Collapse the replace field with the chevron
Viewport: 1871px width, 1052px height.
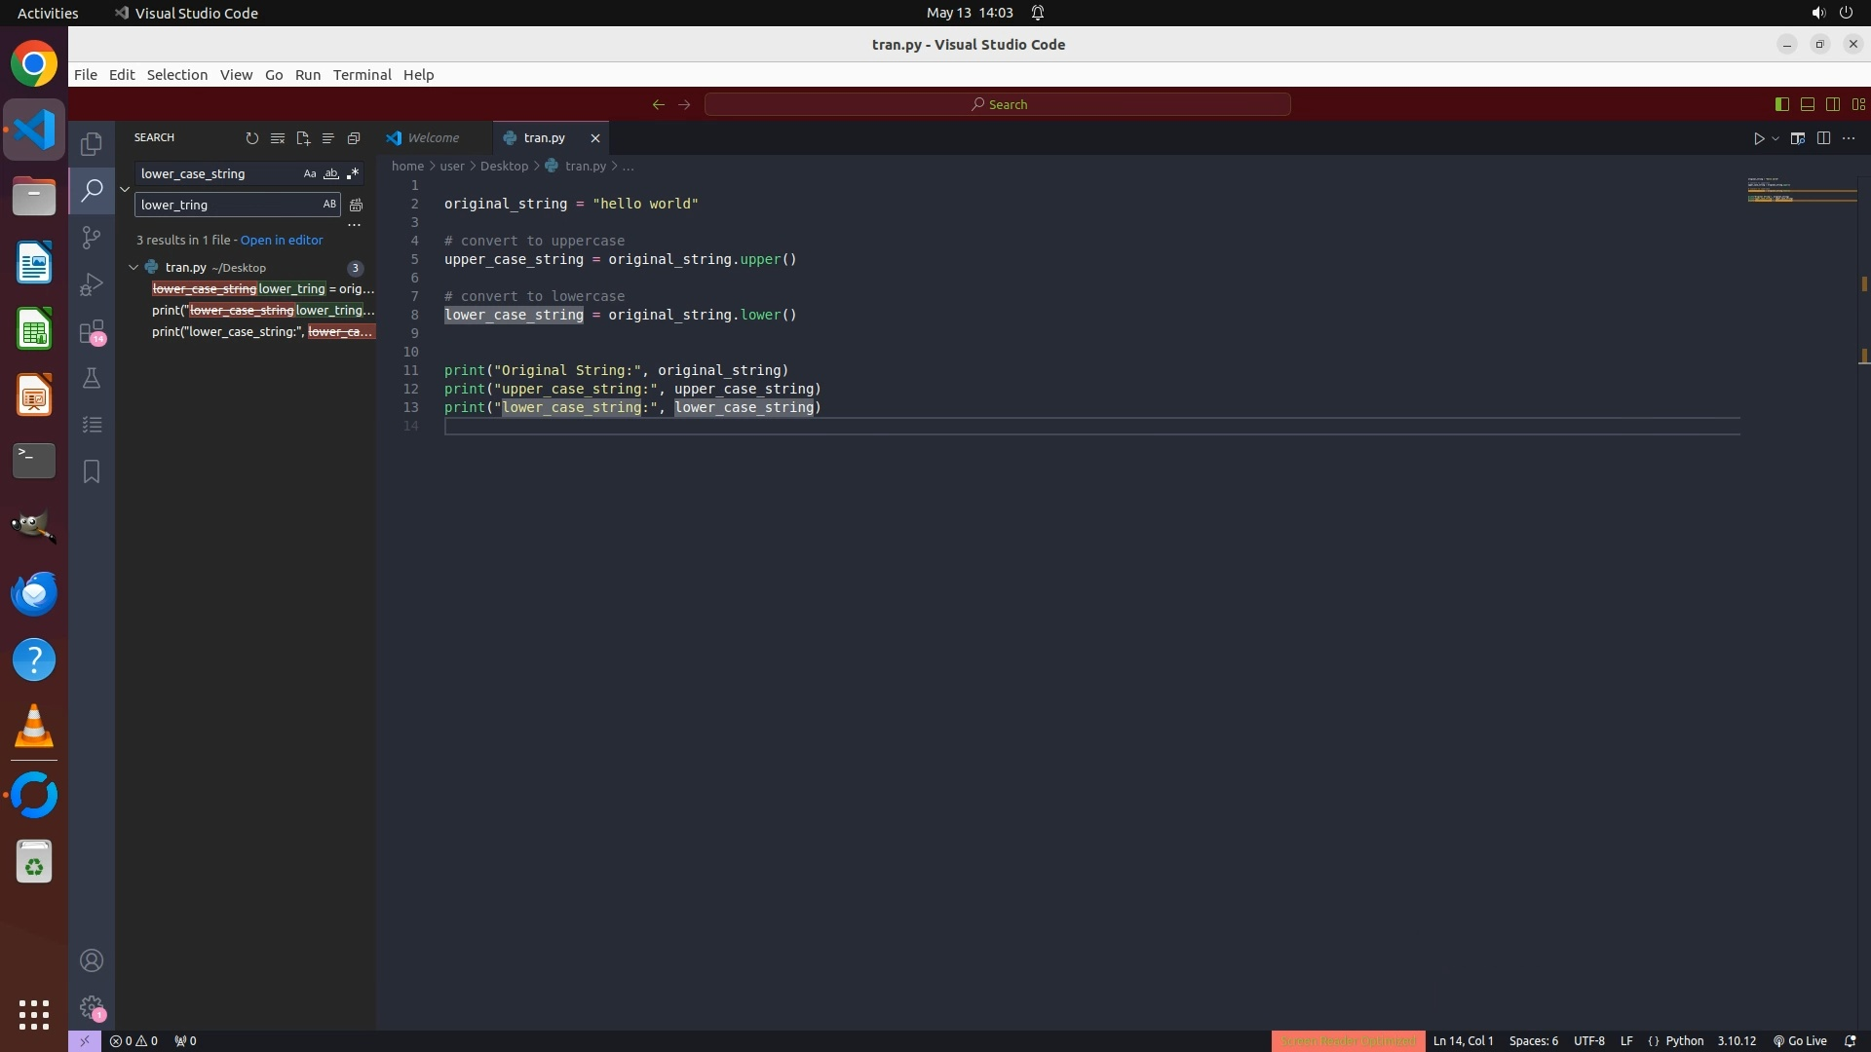(125, 189)
